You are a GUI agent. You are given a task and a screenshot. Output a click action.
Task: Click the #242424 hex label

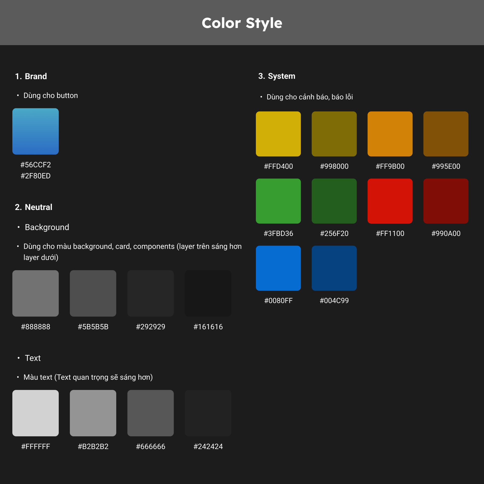coord(208,447)
